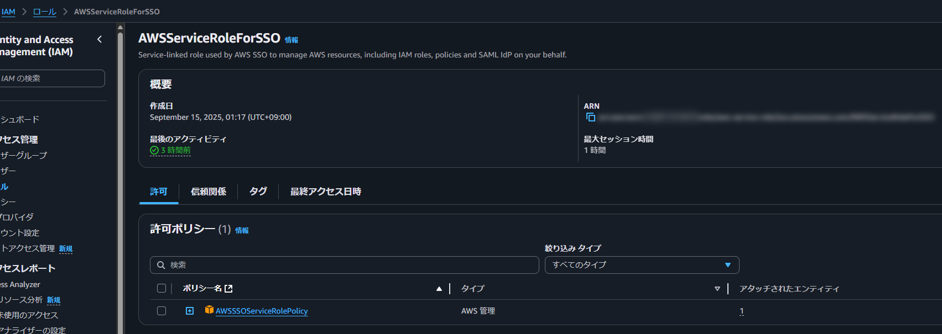Check the AWSSSOServiceRolePolicy row checkbox
942x334 pixels.
[x=162, y=311]
